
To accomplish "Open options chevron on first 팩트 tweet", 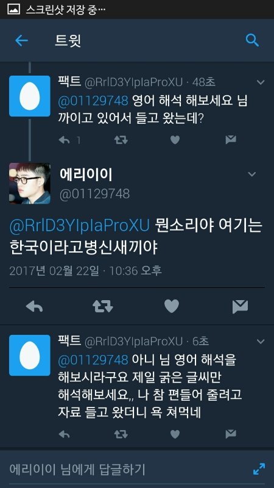I will [x=261, y=82].
